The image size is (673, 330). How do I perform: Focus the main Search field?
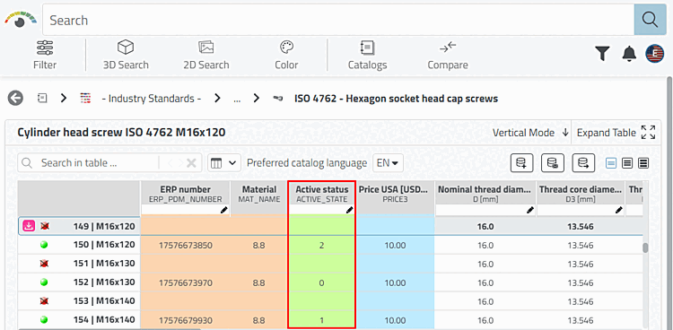[x=338, y=20]
